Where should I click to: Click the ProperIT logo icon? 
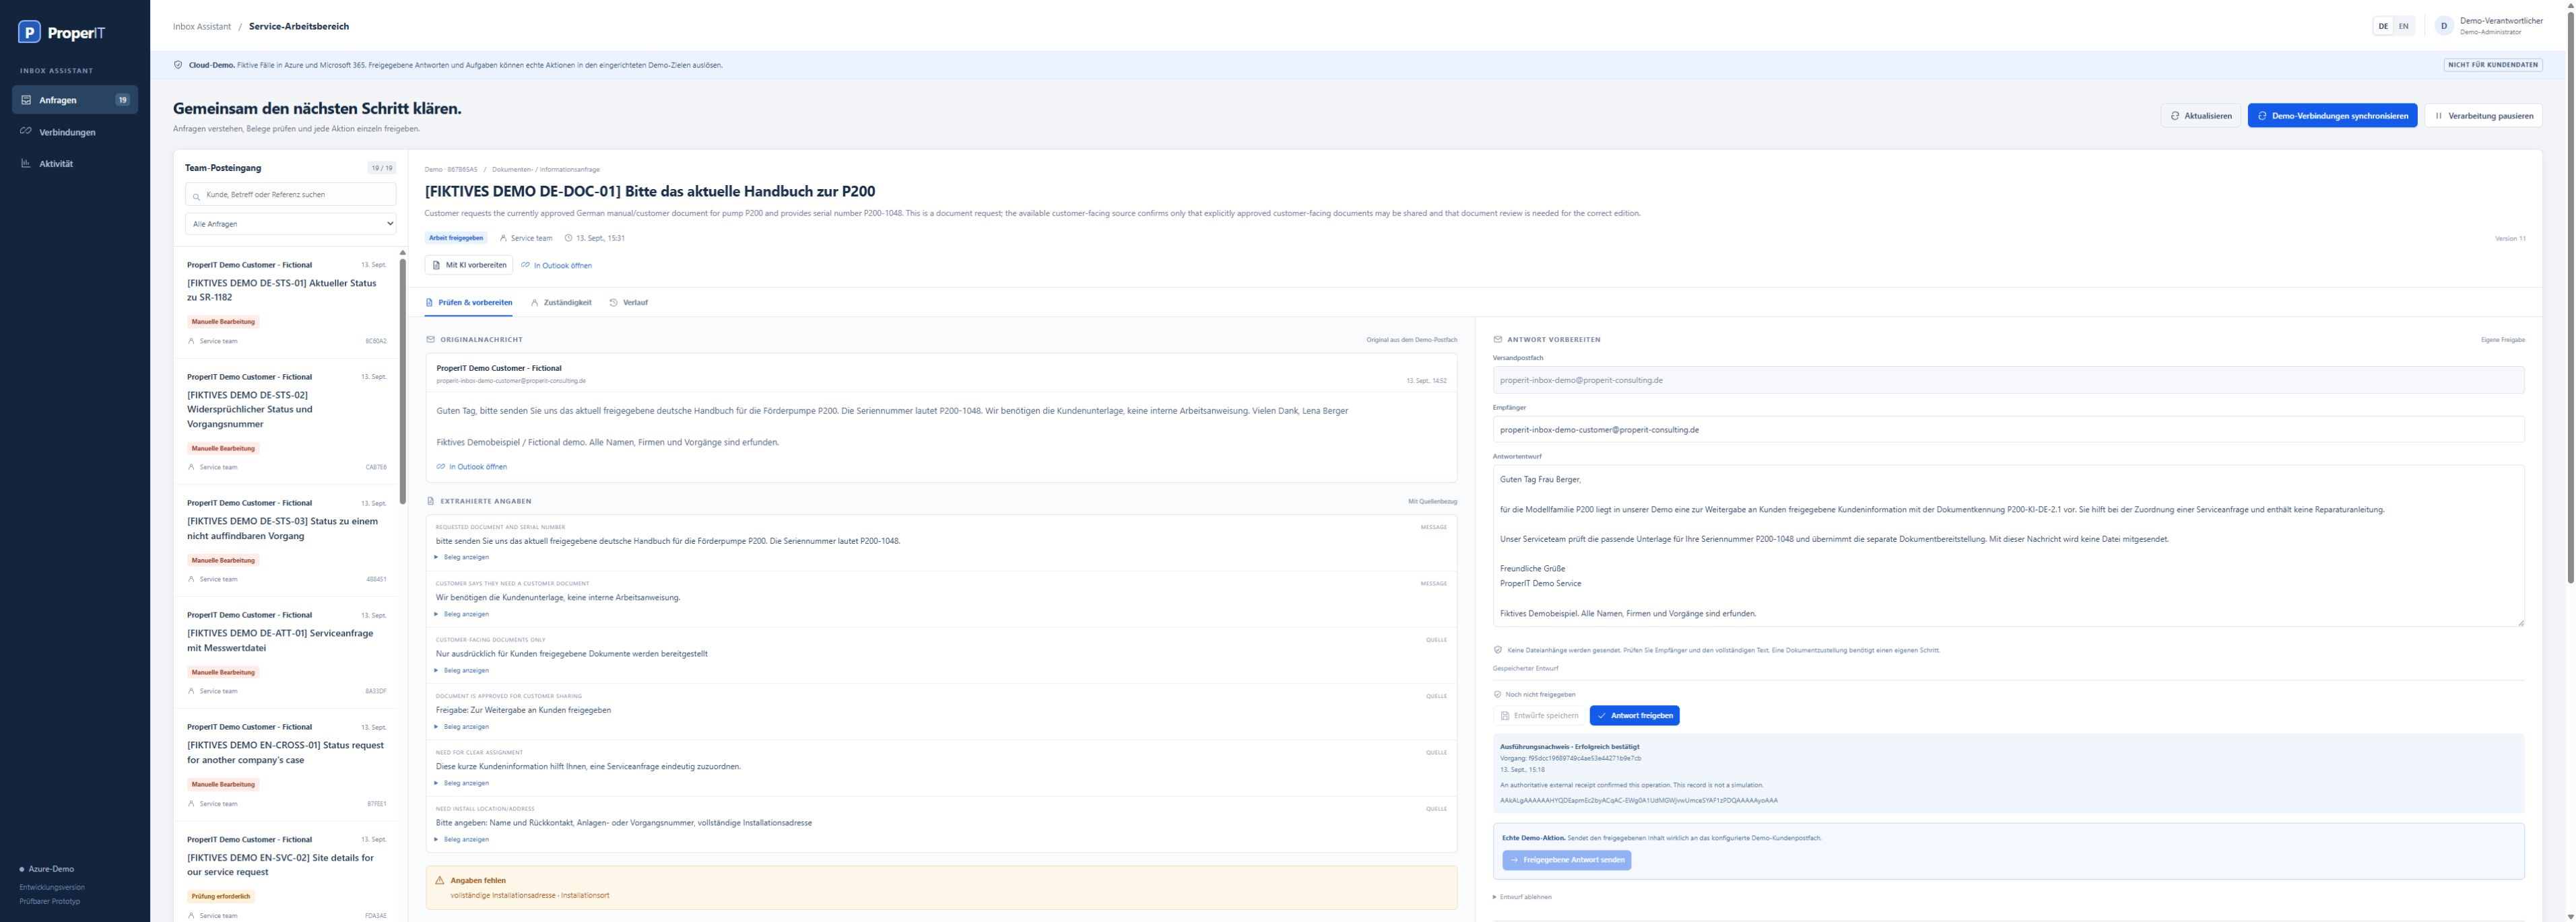(30, 33)
